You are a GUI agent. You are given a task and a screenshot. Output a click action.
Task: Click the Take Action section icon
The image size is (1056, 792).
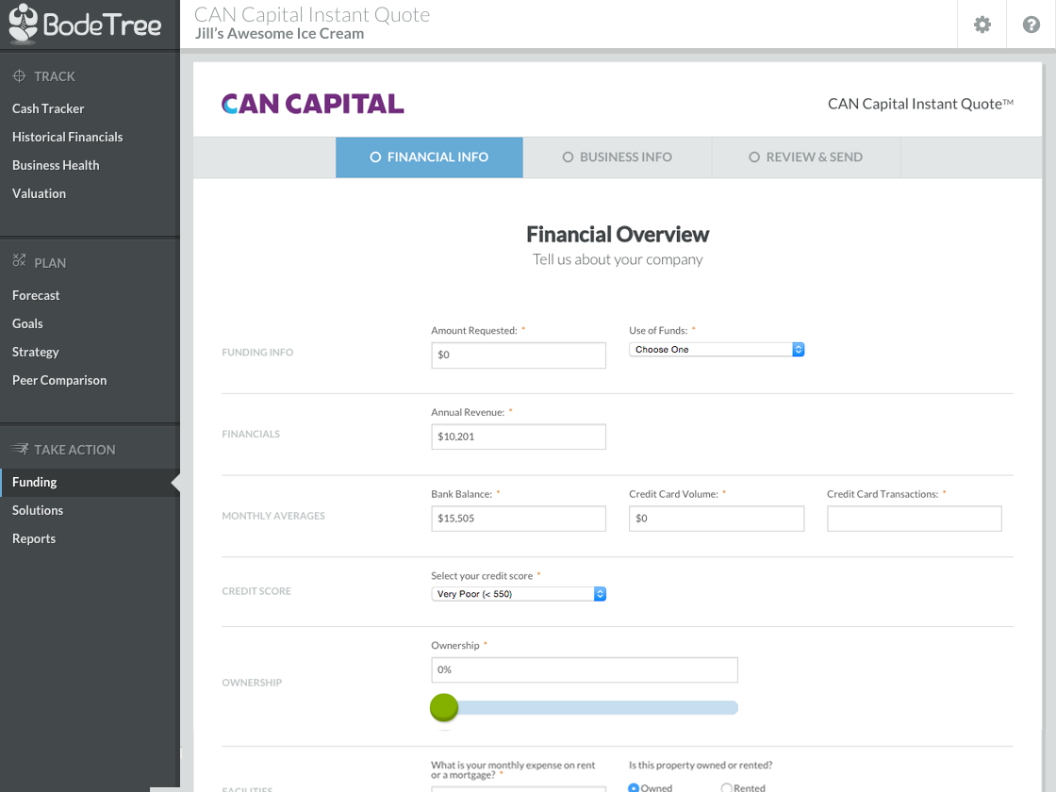pyautogui.click(x=20, y=449)
